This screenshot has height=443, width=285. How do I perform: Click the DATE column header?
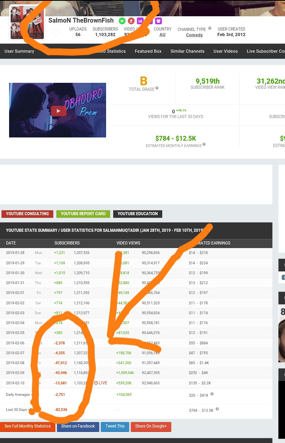pos(11,243)
